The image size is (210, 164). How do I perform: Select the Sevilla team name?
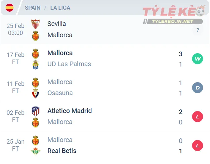[57, 24]
